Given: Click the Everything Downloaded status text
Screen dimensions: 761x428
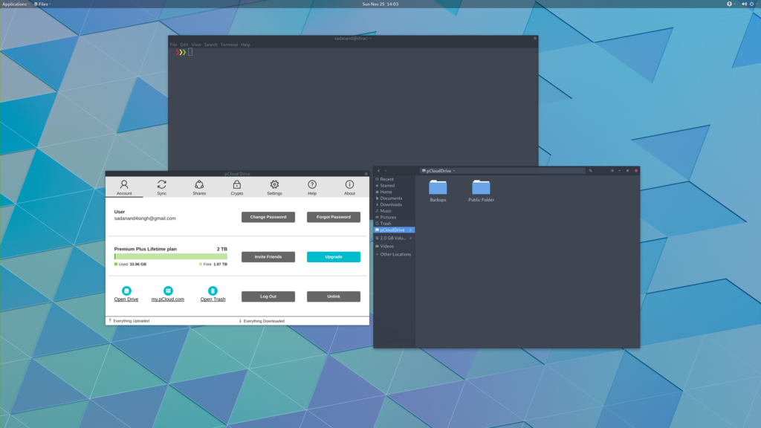Looking at the screenshot, I should pos(264,321).
